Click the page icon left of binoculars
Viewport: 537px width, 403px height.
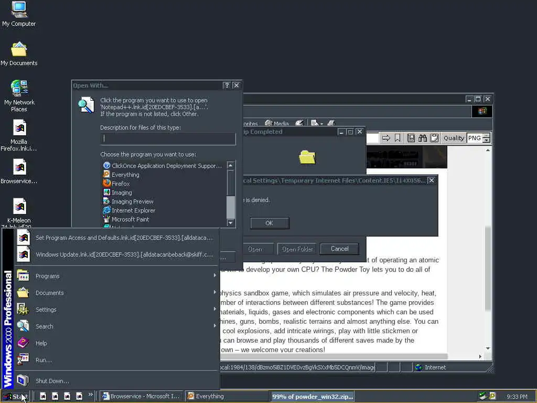tap(411, 138)
